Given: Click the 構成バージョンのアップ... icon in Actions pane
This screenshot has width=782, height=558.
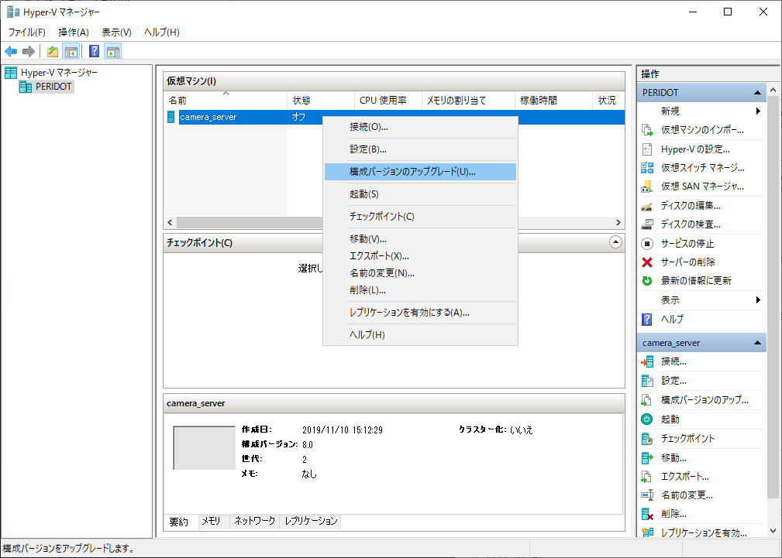Looking at the screenshot, I should (647, 400).
